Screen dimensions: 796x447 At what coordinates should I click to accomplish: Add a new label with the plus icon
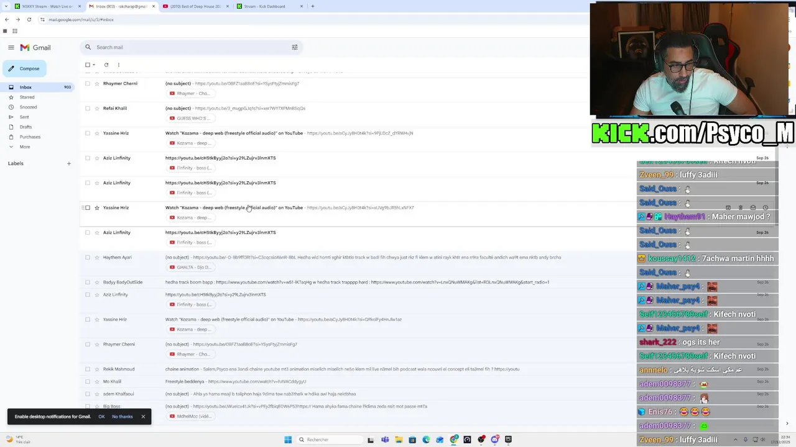tap(69, 163)
